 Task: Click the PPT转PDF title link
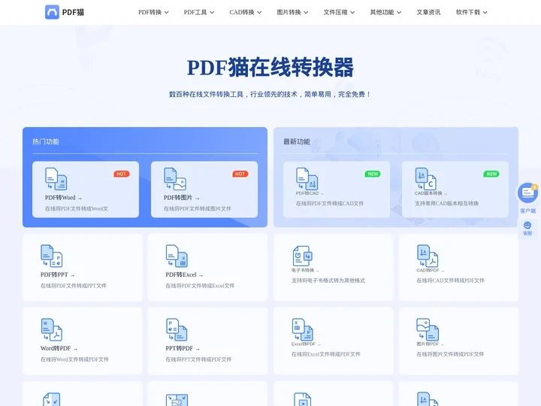pos(183,348)
